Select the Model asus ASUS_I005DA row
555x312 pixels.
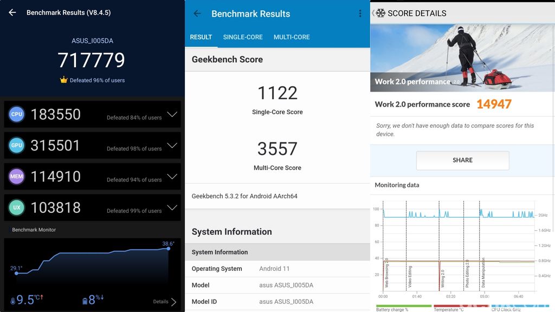[277, 285]
